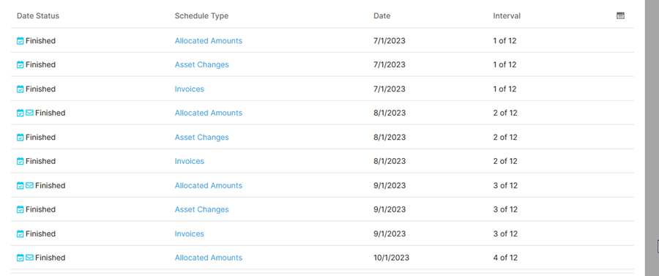Screen dimensions: 659x276
Task: Click envelope icon in 8/1/2023 Allocated Amounts row
Action: pos(29,113)
